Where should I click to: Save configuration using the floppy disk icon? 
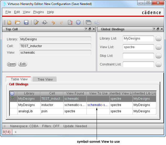[x=26, y=23]
